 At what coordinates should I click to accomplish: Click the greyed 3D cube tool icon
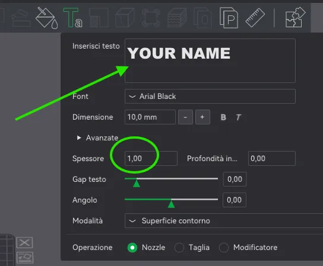[x=125, y=18]
